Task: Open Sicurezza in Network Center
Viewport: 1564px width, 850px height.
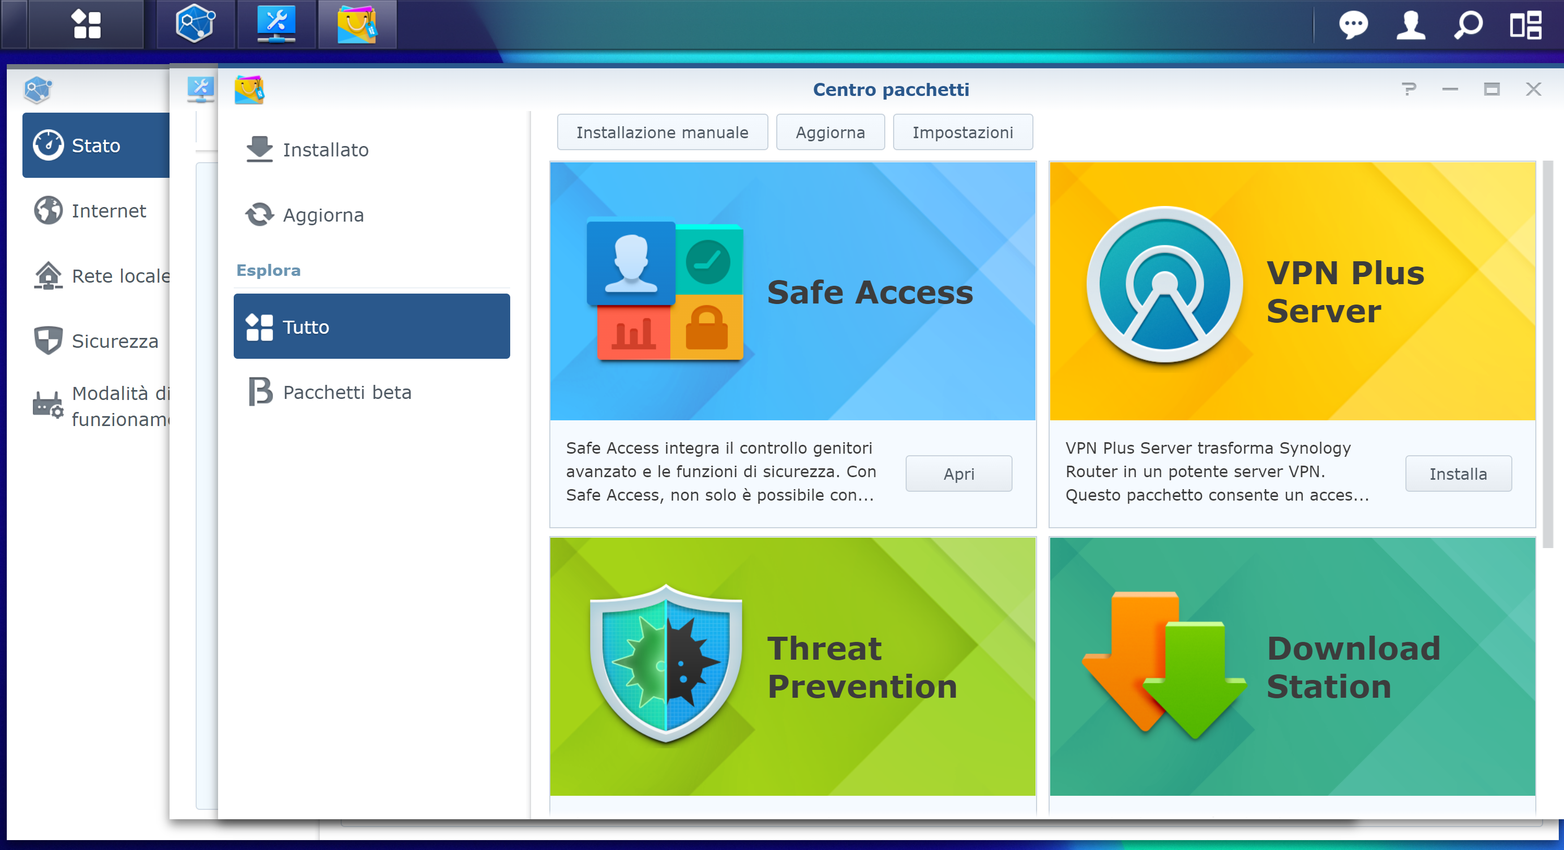Action: [x=96, y=341]
